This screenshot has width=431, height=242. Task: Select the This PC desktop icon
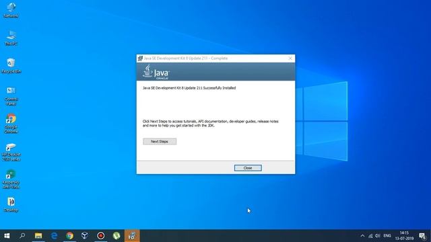[11, 38]
